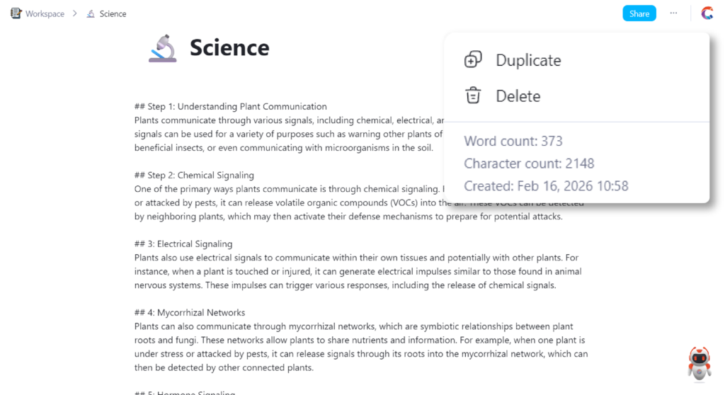Open the Workspace breadcrumb link
This screenshot has width=725, height=395.
pyautogui.click(x=45, y=14)
